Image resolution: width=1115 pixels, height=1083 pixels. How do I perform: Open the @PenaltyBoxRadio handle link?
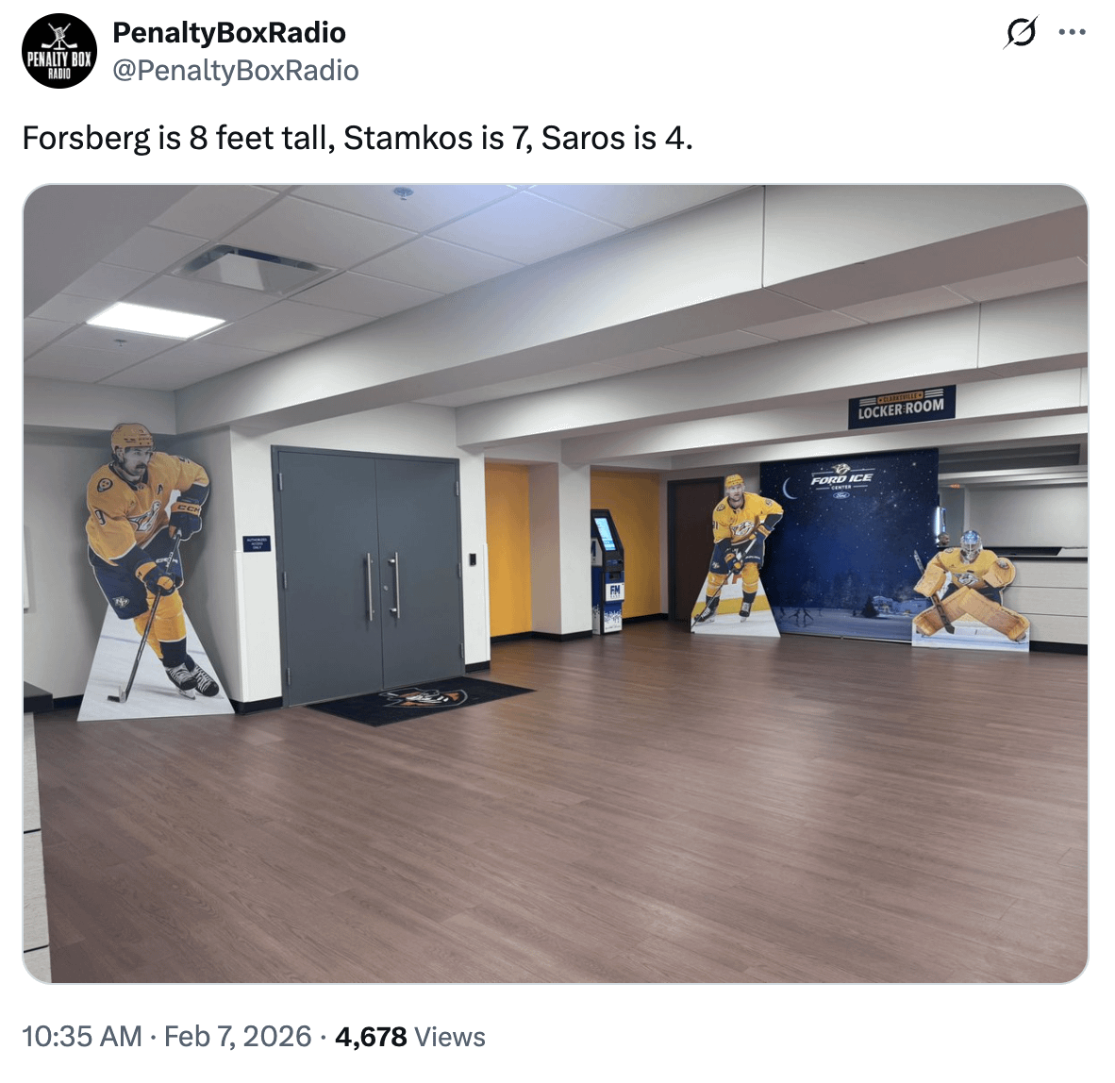tap(236, 71)
